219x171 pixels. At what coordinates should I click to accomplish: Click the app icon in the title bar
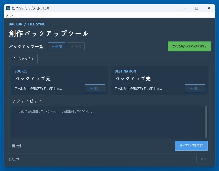tap(8, 8)
